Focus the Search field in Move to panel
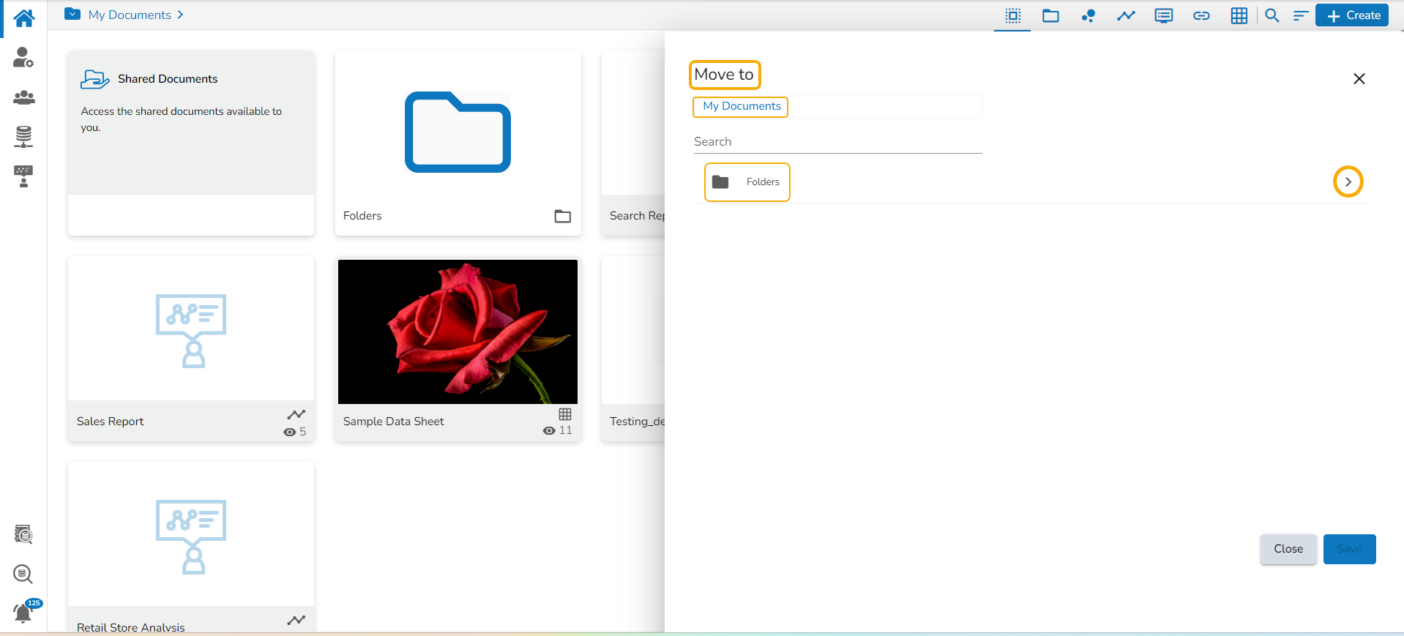 pos(837,142)
